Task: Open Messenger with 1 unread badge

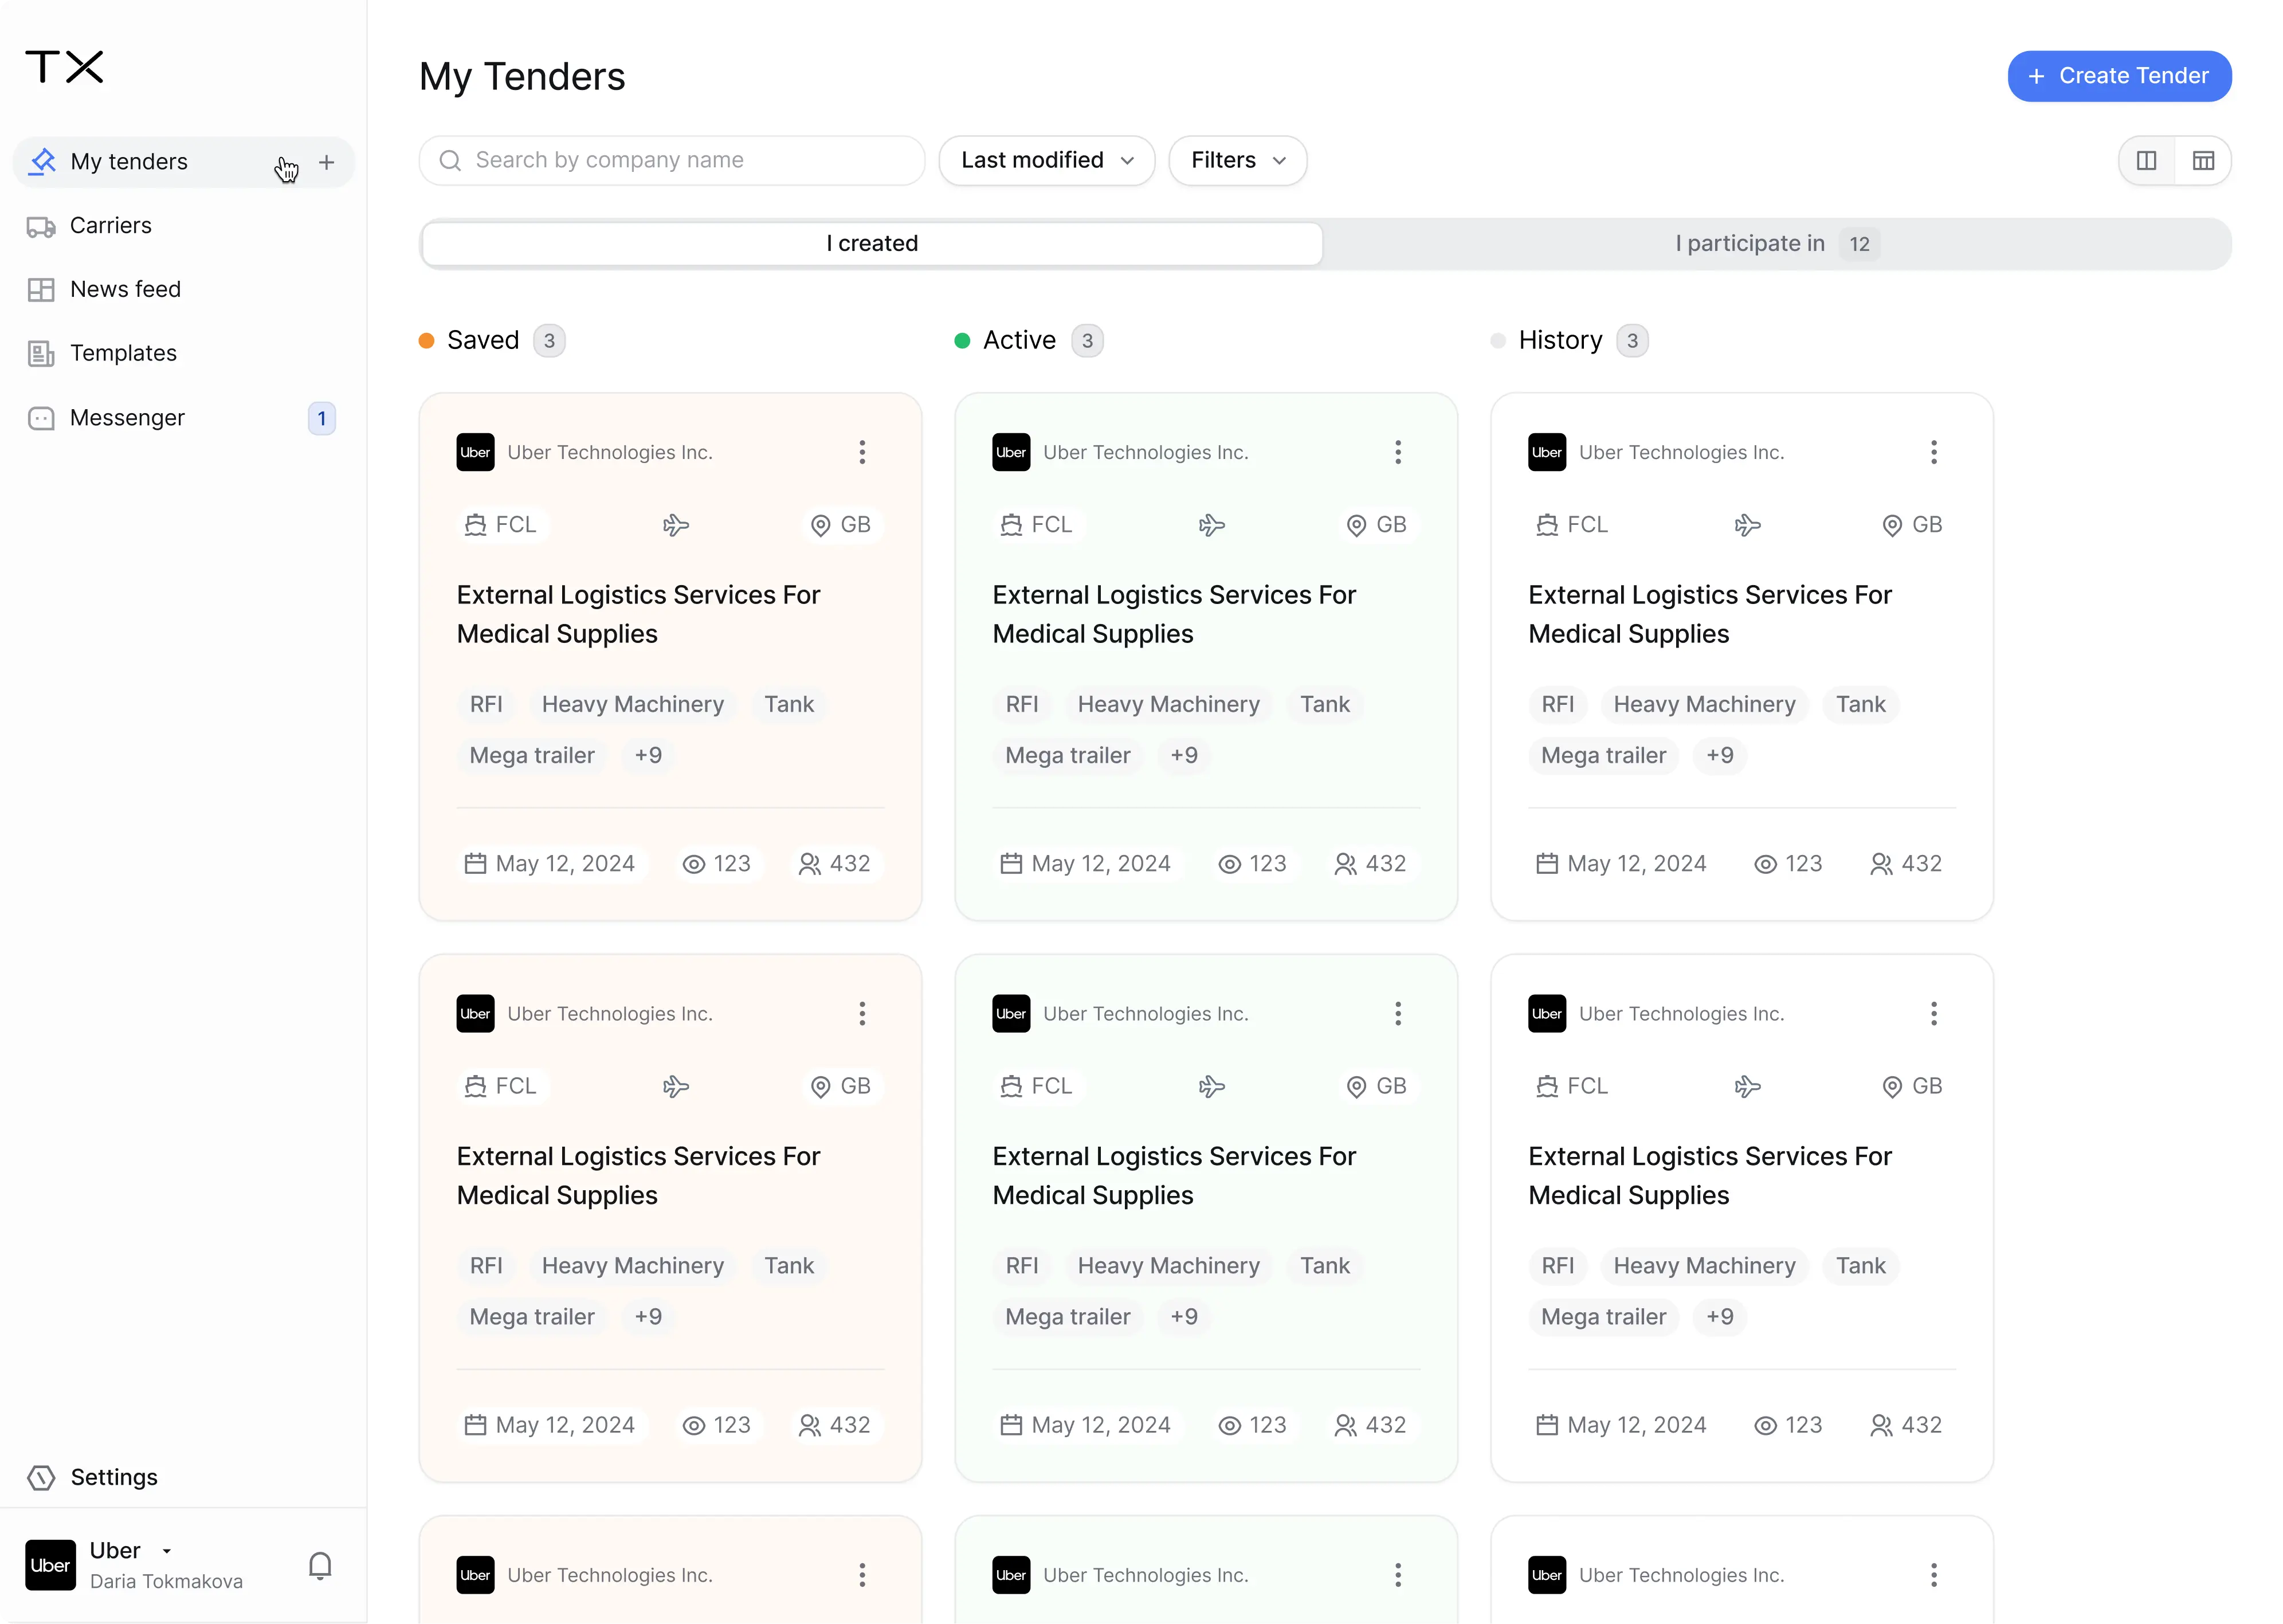Action: [127, 418]
